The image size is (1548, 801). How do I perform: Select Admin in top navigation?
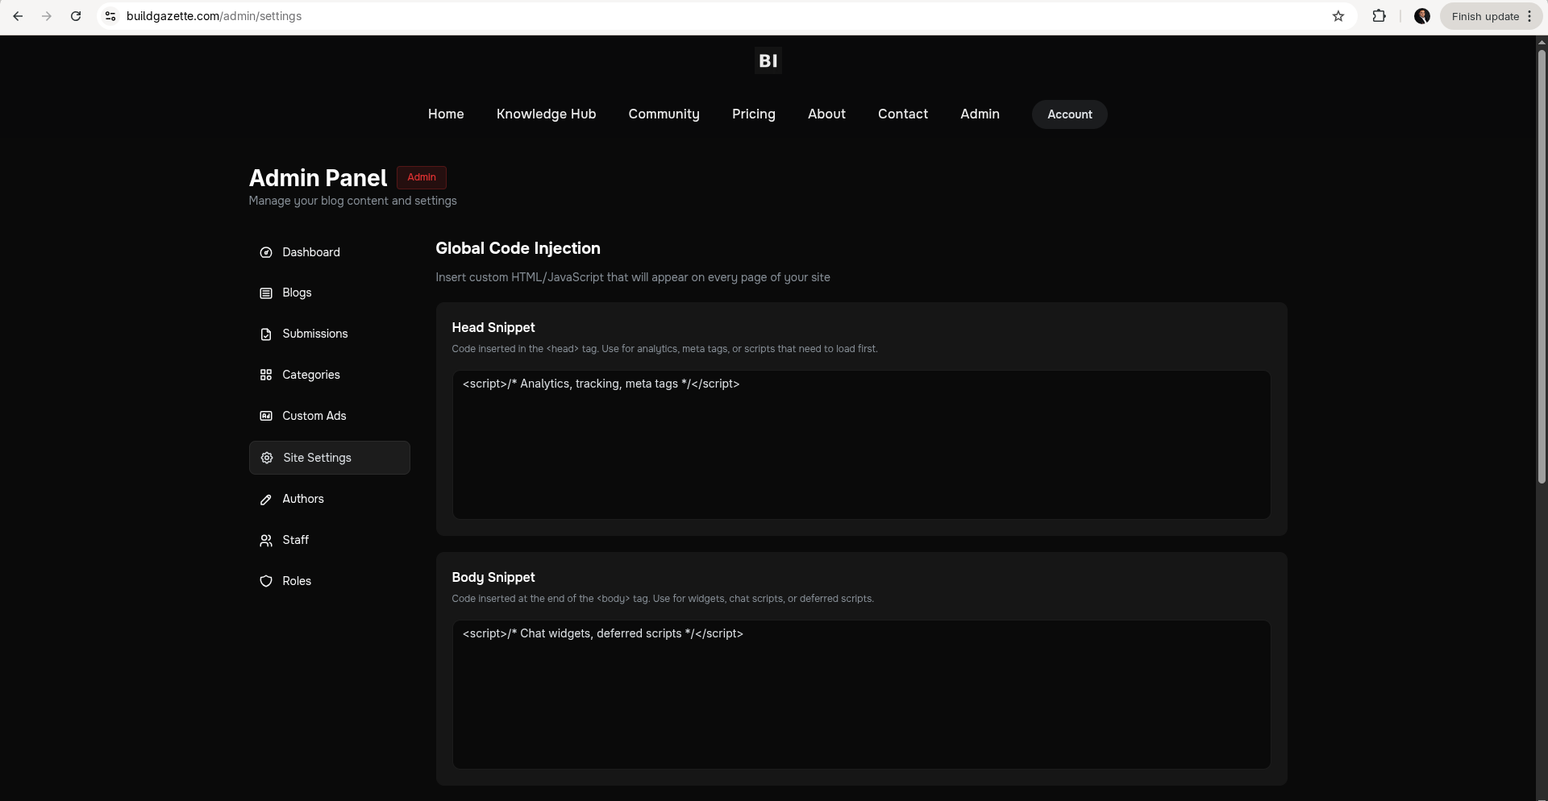[980, 114]
